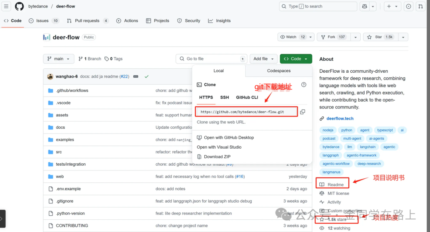Open the Insights tab
This screenshot has height=232, width=430.
click(x=219, y=21)
